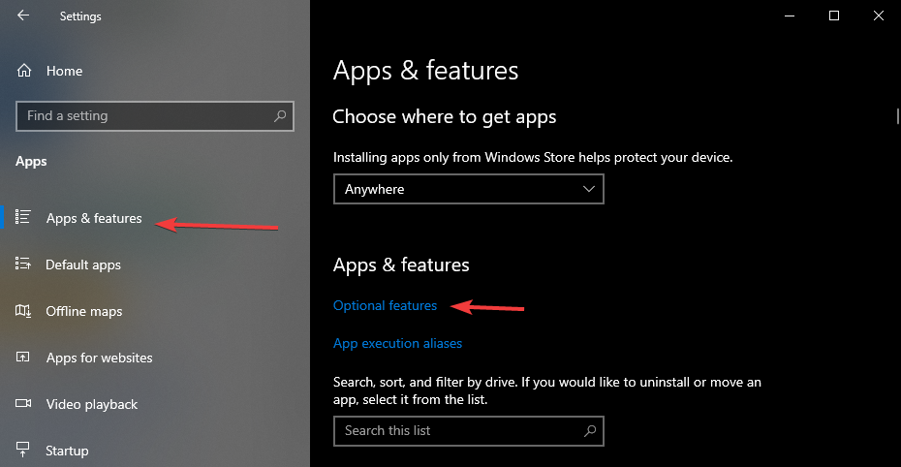Click the Startup monitor icon
This screenshot has width=901, height=467.
23,450
